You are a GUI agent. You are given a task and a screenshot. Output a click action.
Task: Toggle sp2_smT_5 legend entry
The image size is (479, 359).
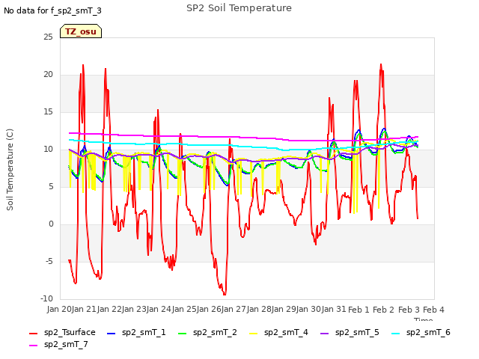point(350,332)
